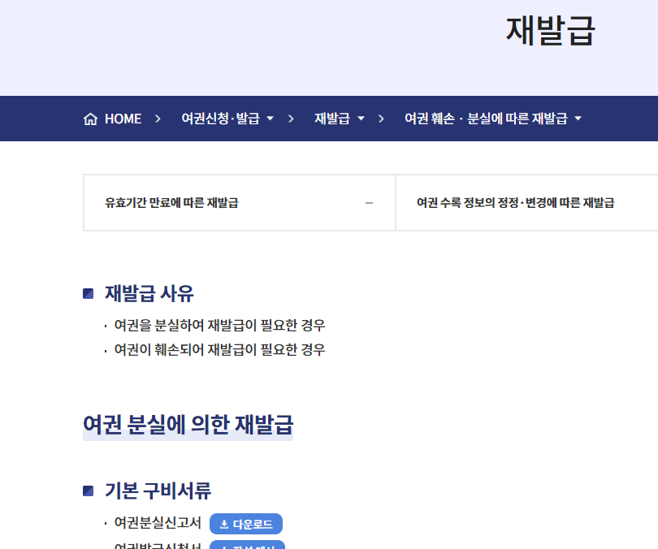Click the chevron next to 재발급 breadcrumb

361,119
